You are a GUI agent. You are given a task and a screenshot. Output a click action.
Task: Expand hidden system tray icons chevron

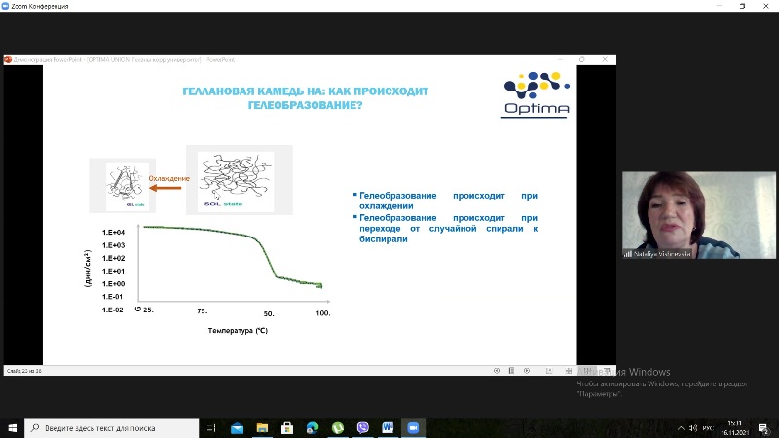(681, 428)
